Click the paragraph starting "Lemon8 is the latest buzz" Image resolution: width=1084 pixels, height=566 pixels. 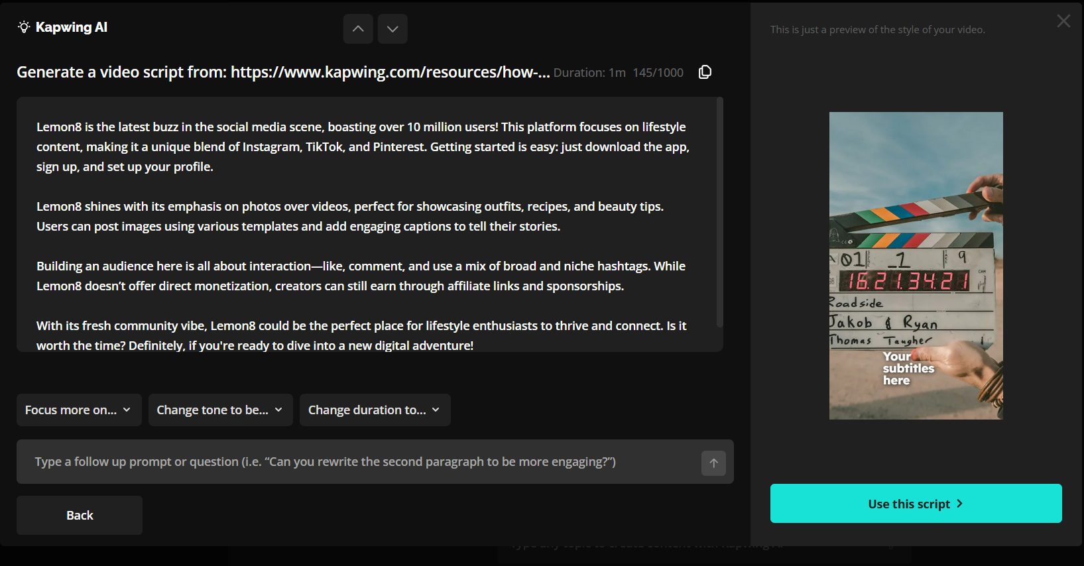pyautogui.click(x=363, y=146)
